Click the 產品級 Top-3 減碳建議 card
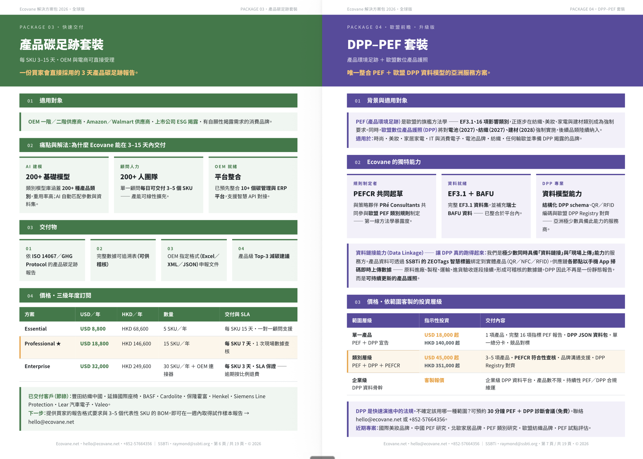 tap(265, 260)
